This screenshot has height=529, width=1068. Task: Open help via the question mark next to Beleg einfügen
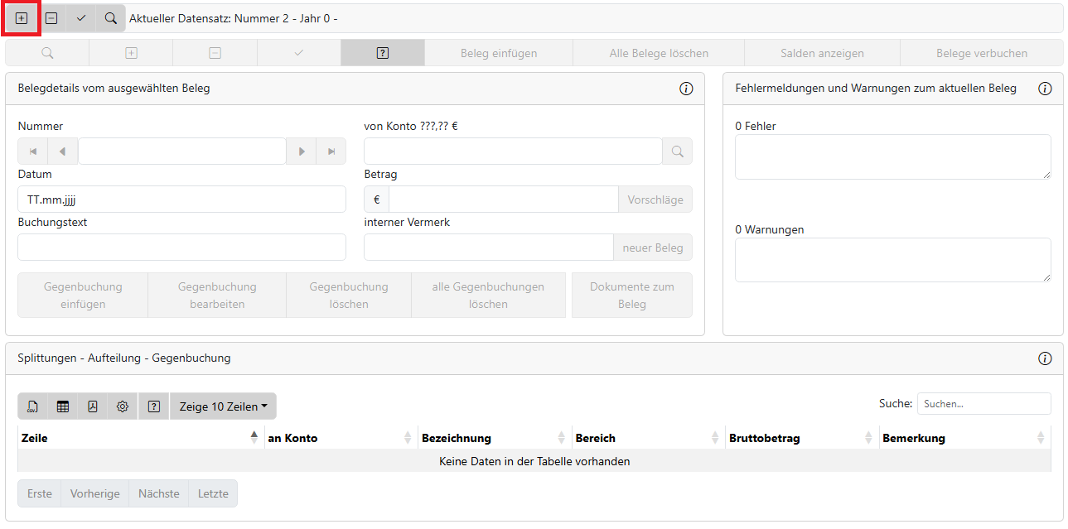pos(382,53)
